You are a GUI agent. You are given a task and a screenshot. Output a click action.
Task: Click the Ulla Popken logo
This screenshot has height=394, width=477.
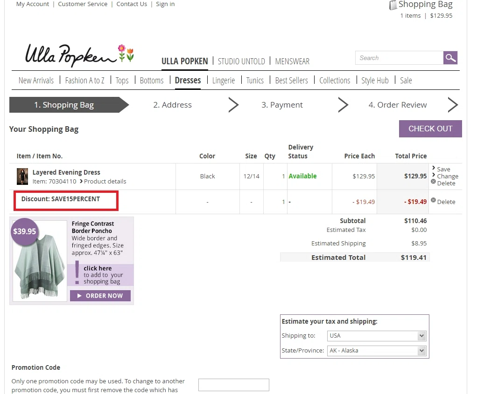point(79,55)
